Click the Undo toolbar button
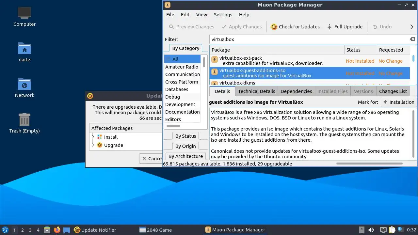Viewport: 418px width, 235px height. click(x=382, y=27)
